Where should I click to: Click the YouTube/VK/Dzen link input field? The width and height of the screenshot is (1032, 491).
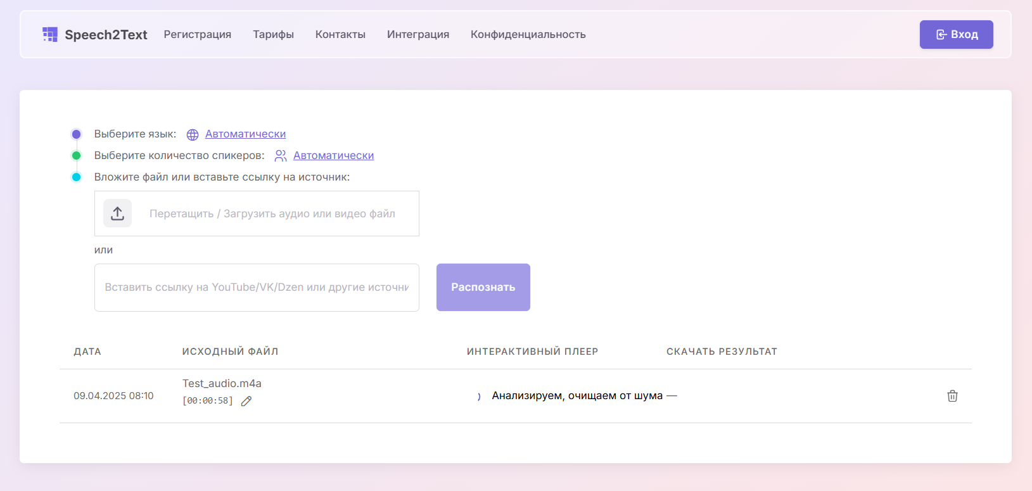(x=257, y=288)
